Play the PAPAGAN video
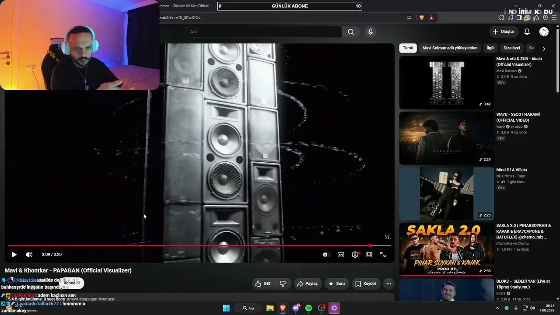 pyautogui.click(x=14, y=255)
